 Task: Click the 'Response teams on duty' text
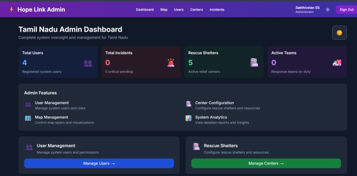(x=291, y=71)
